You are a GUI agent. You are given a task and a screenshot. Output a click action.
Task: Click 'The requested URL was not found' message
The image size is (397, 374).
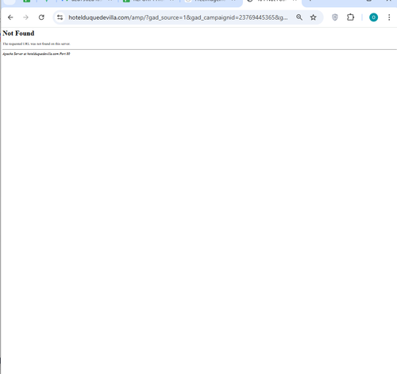[37, 44]
